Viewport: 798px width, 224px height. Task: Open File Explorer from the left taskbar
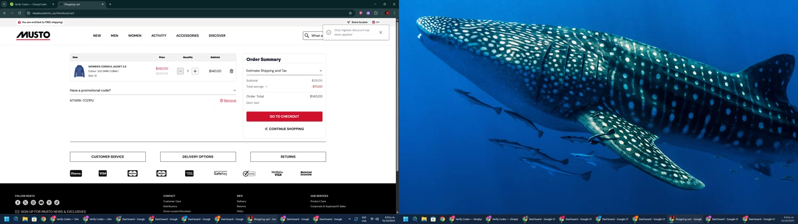[x=25, y=219]
